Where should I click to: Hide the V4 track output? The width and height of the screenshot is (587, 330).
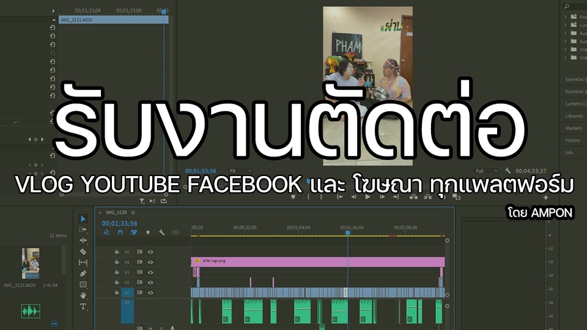click(x=150, y=262)
